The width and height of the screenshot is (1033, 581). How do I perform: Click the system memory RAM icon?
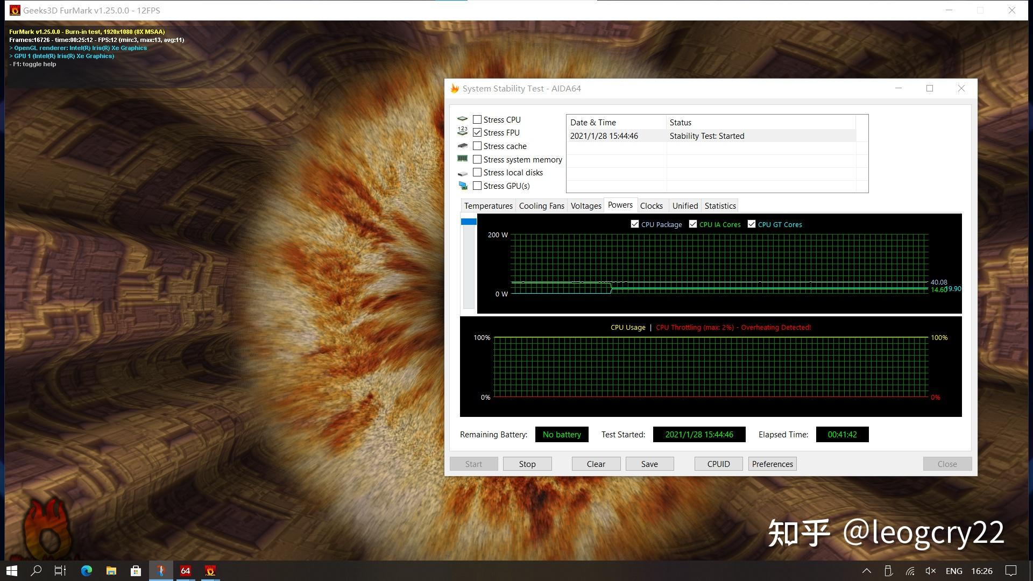[x=462, y=159]
